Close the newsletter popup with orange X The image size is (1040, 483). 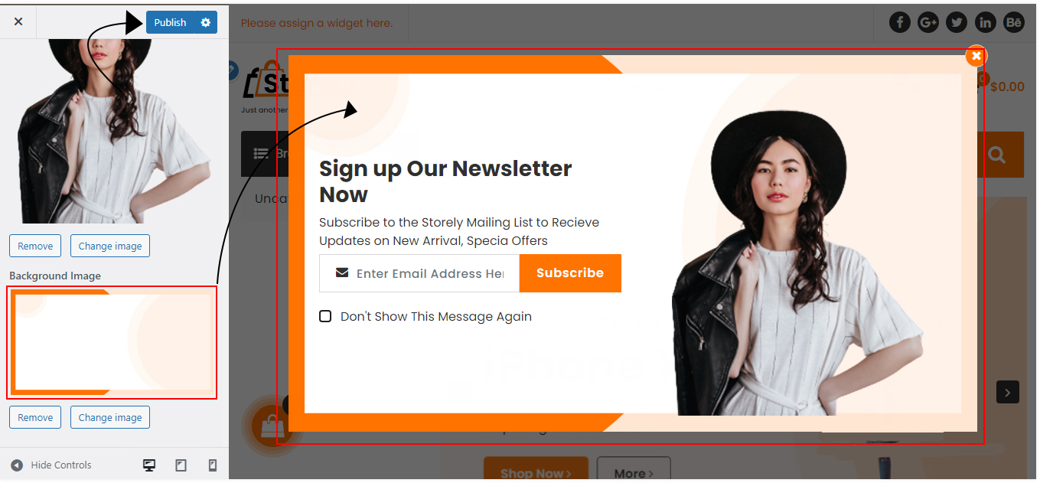(976, 56)
